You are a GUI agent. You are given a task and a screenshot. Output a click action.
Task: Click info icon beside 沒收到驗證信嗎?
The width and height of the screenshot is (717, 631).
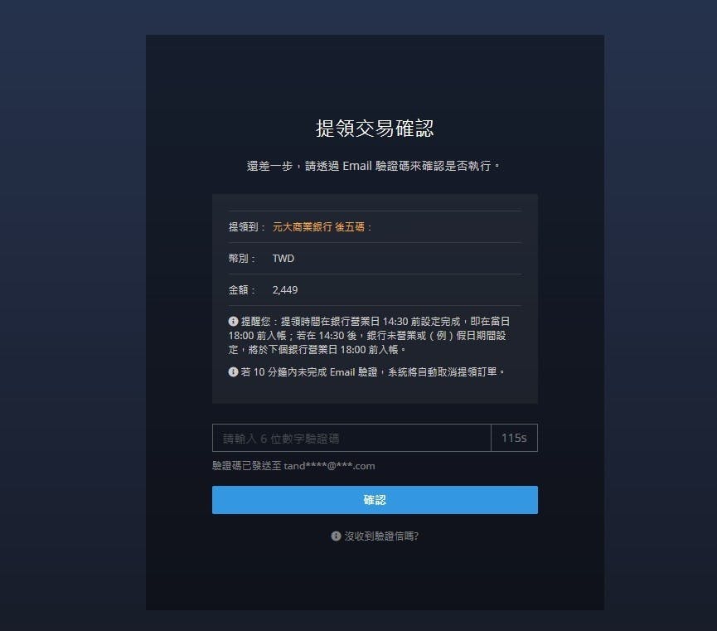[x=336, y=536]
